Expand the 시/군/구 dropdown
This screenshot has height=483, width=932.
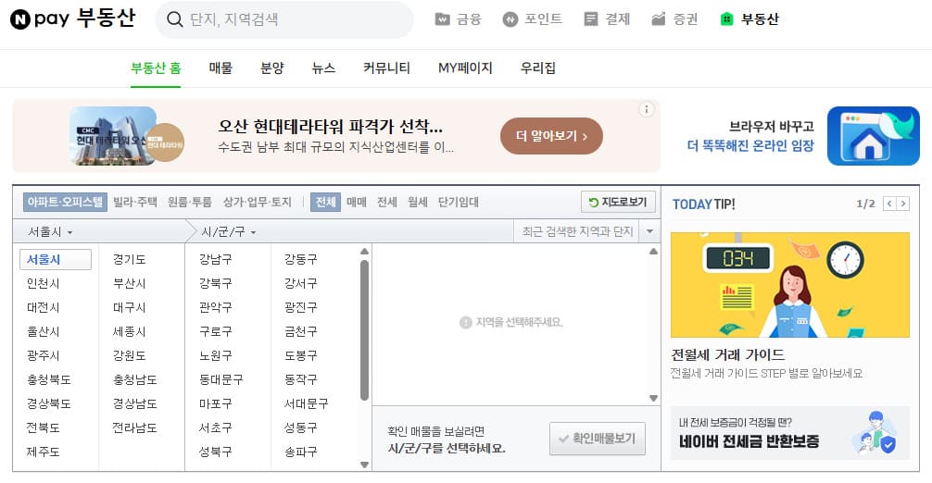tap(229, 231)
